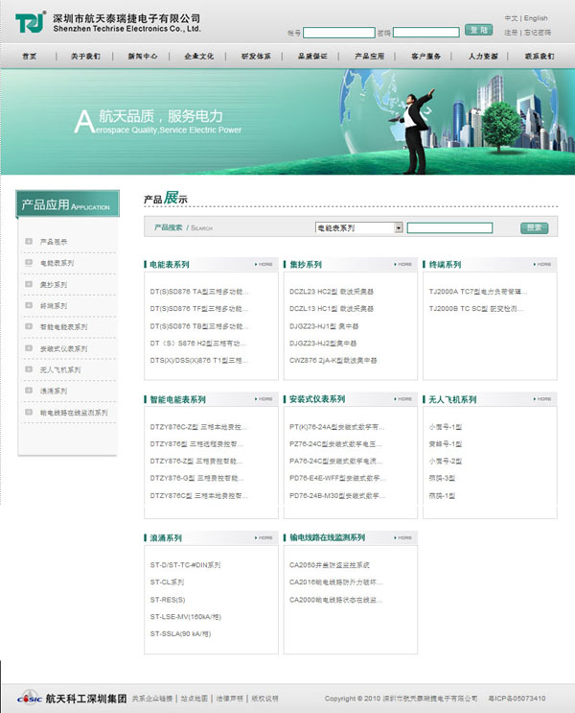Open the PD76-24B-M30型 product link
The image size is (575, 713).
point(337,495)
